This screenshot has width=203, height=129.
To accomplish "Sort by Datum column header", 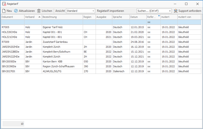I will point(138,17).
